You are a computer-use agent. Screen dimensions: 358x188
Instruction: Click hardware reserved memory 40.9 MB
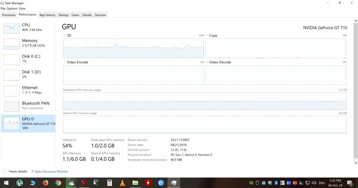pos(176,160)
